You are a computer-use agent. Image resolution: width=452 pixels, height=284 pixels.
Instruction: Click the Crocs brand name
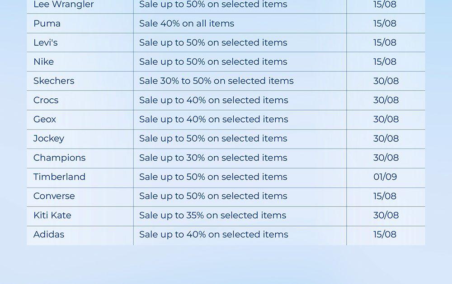point(46,100)
